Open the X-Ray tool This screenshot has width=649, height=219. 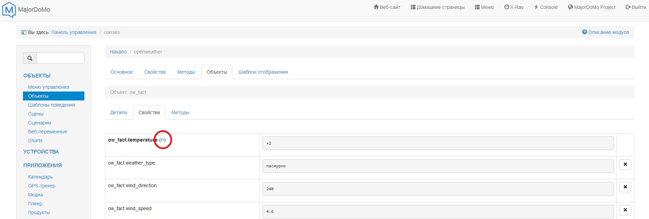click(x=514, y=7)
